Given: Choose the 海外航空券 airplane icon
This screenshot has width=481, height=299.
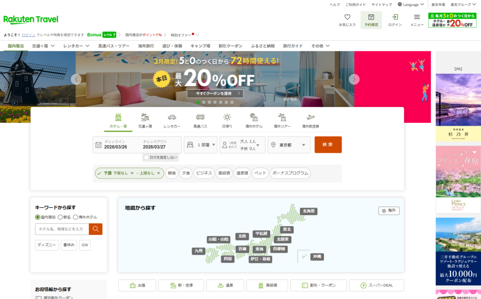Looking at the screenshot, I should click(310, 118).
